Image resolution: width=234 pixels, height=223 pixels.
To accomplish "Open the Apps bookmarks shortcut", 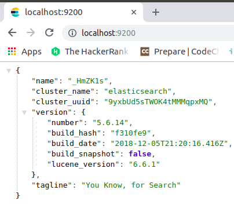I will pos(25,52).
